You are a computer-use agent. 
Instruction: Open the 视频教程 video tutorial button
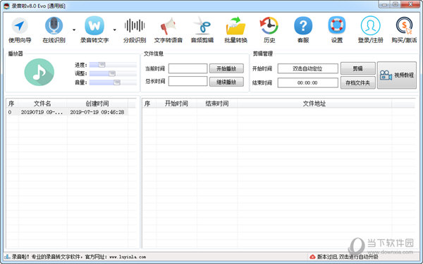pyautogui.click(x=397, y=75)
